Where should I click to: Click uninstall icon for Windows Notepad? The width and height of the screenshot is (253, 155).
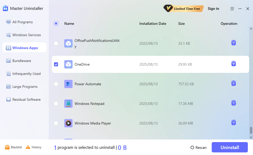coord(233,103)
